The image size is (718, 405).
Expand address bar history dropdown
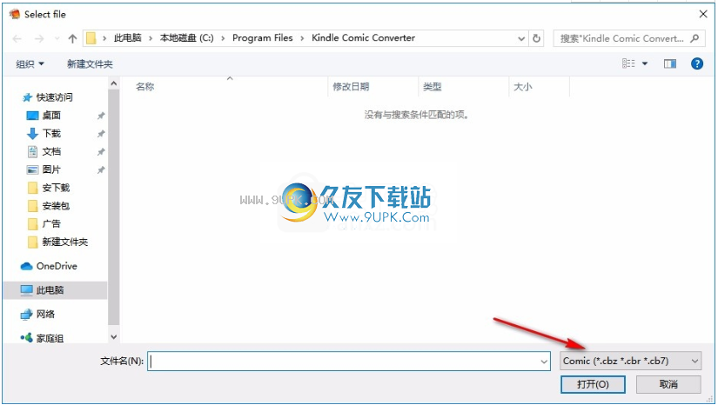click(x=521, y=39)
